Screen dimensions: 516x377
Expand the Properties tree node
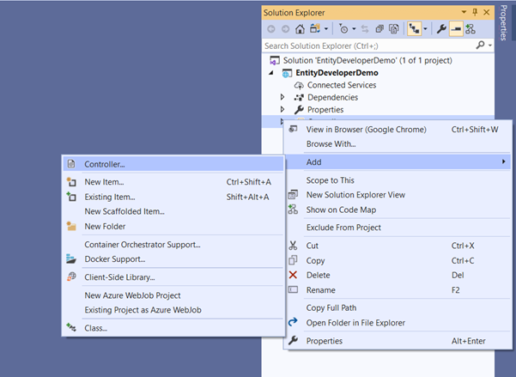[282, 109]
